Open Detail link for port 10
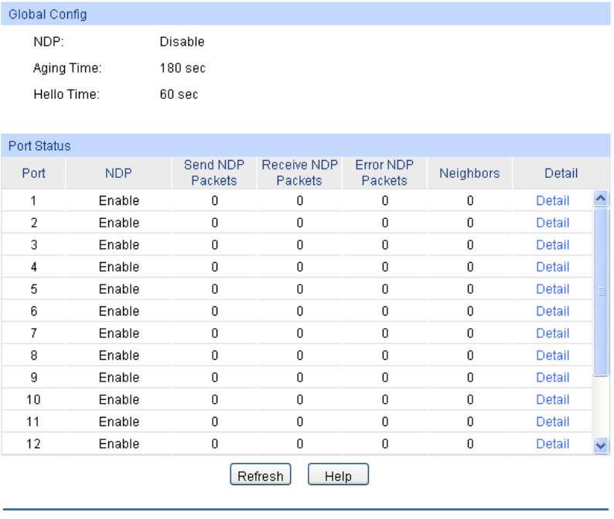 coord(552,400)
